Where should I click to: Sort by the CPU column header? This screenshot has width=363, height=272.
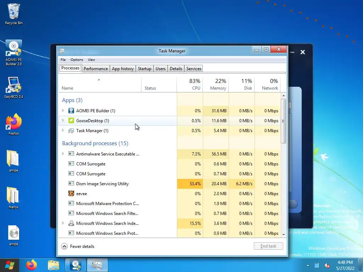[x=190, y=85]
